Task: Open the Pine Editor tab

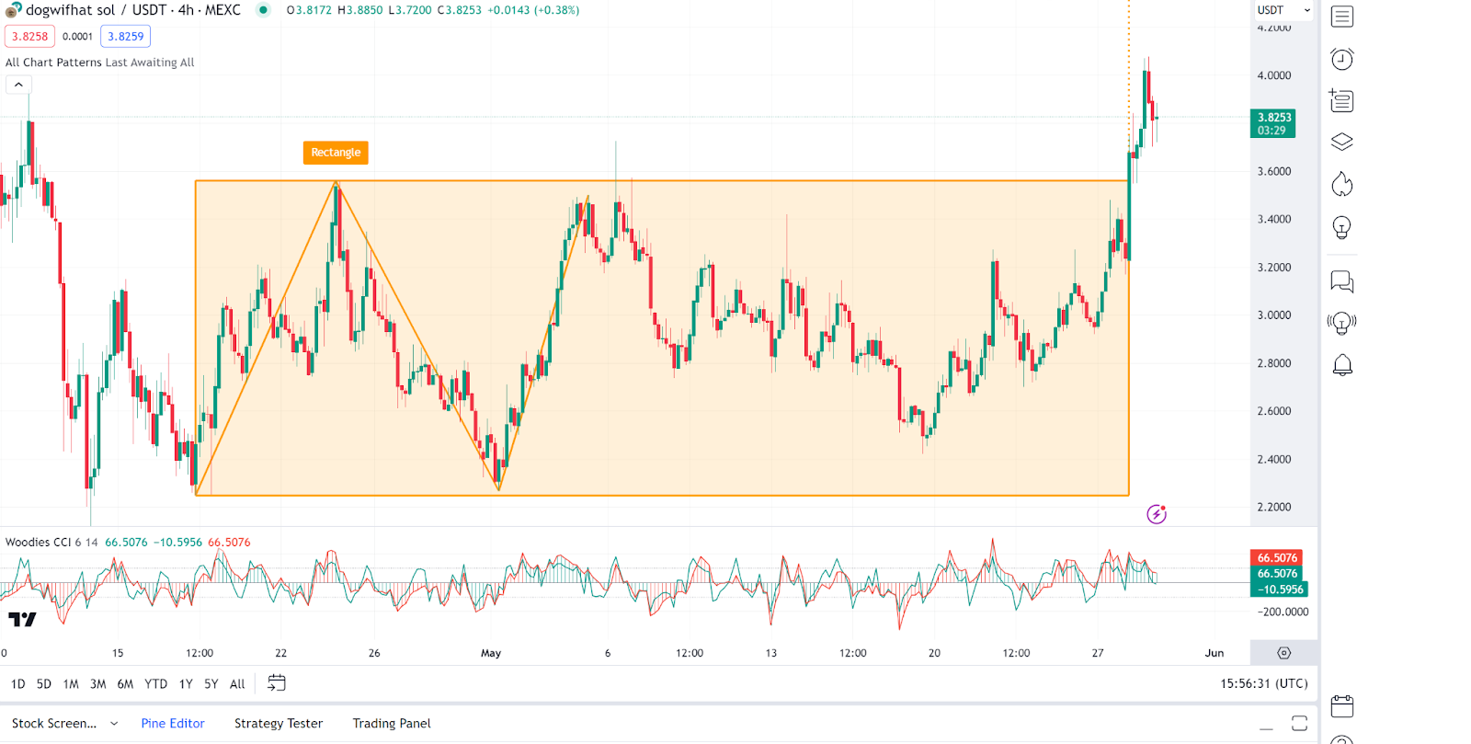Action: (173, 723)
